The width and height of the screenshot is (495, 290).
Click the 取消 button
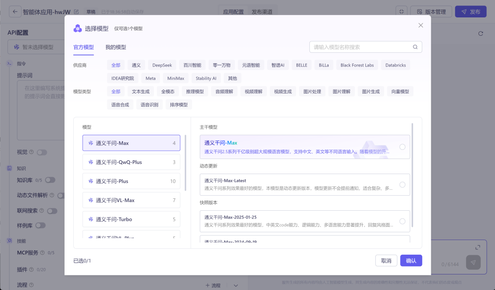[x=386, y=261]
